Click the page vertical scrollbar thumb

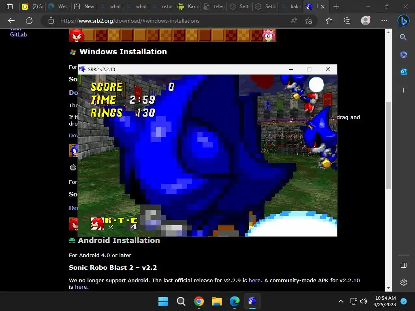[x=388, y=145]
